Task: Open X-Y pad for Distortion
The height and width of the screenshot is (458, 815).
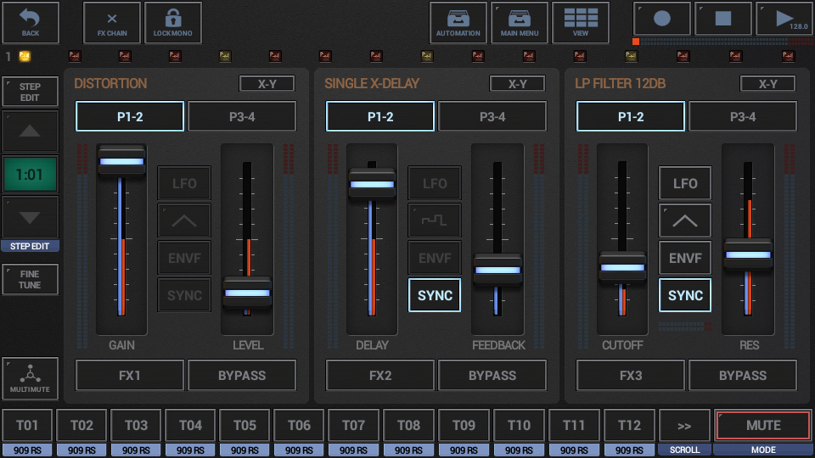Action: pyautogui.click(x=267, y=84)
